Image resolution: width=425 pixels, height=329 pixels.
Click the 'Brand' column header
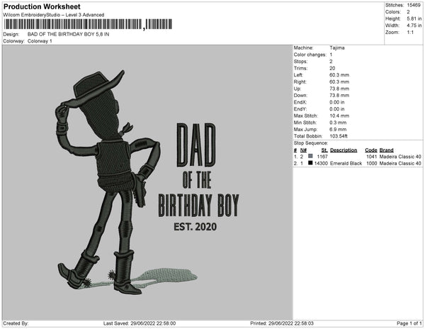386,150
